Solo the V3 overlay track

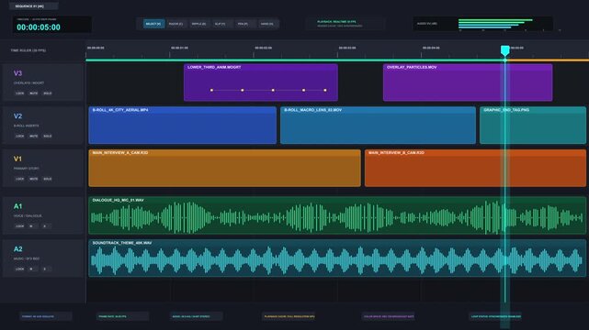pyautogui.click(x=48, y=93)
